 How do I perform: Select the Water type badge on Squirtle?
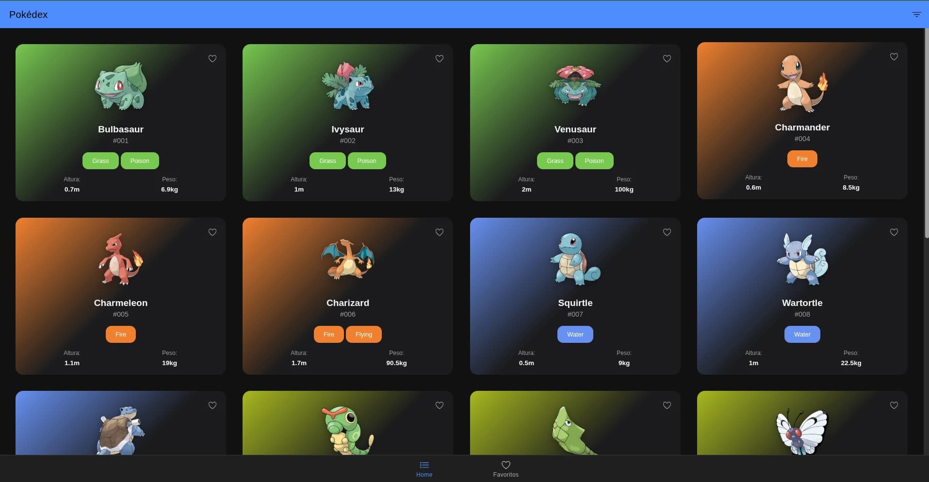point(575,334)
